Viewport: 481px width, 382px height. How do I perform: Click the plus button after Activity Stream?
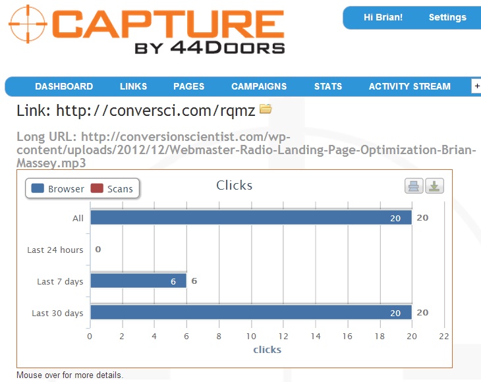pos(476,86)
